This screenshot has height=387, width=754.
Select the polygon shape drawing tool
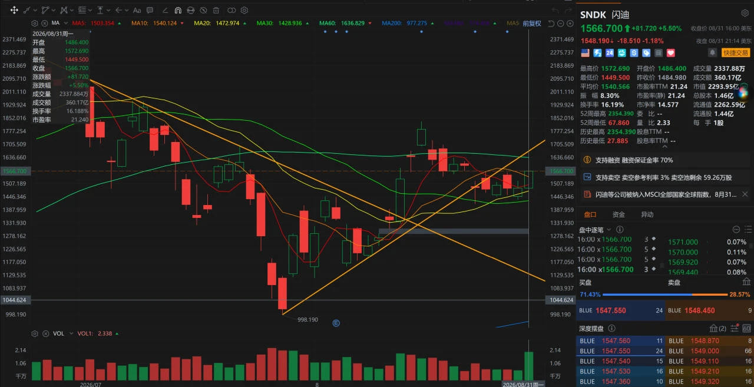pos(45,10)
